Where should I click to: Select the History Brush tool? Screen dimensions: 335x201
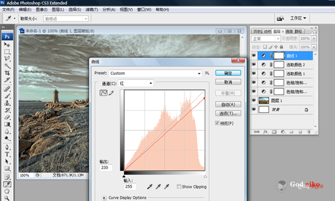[7, 110]
